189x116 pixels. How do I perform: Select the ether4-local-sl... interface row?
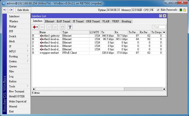pyautogui.click(x=99, y=46)
